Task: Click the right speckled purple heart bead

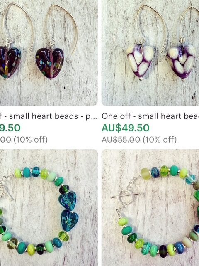Action: (x=50, y=64)
